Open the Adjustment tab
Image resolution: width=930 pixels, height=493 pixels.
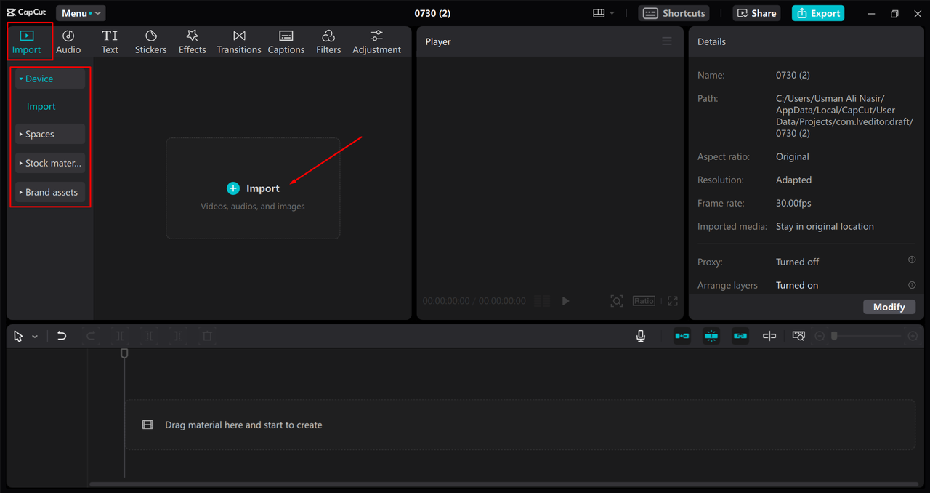click(x=376, y=42)
